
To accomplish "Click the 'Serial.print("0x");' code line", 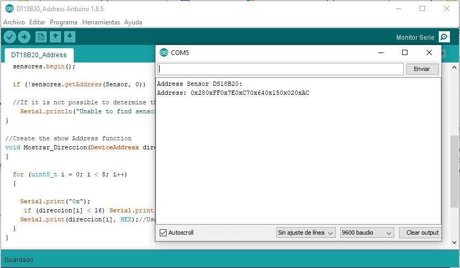I will tap(55, 201).
